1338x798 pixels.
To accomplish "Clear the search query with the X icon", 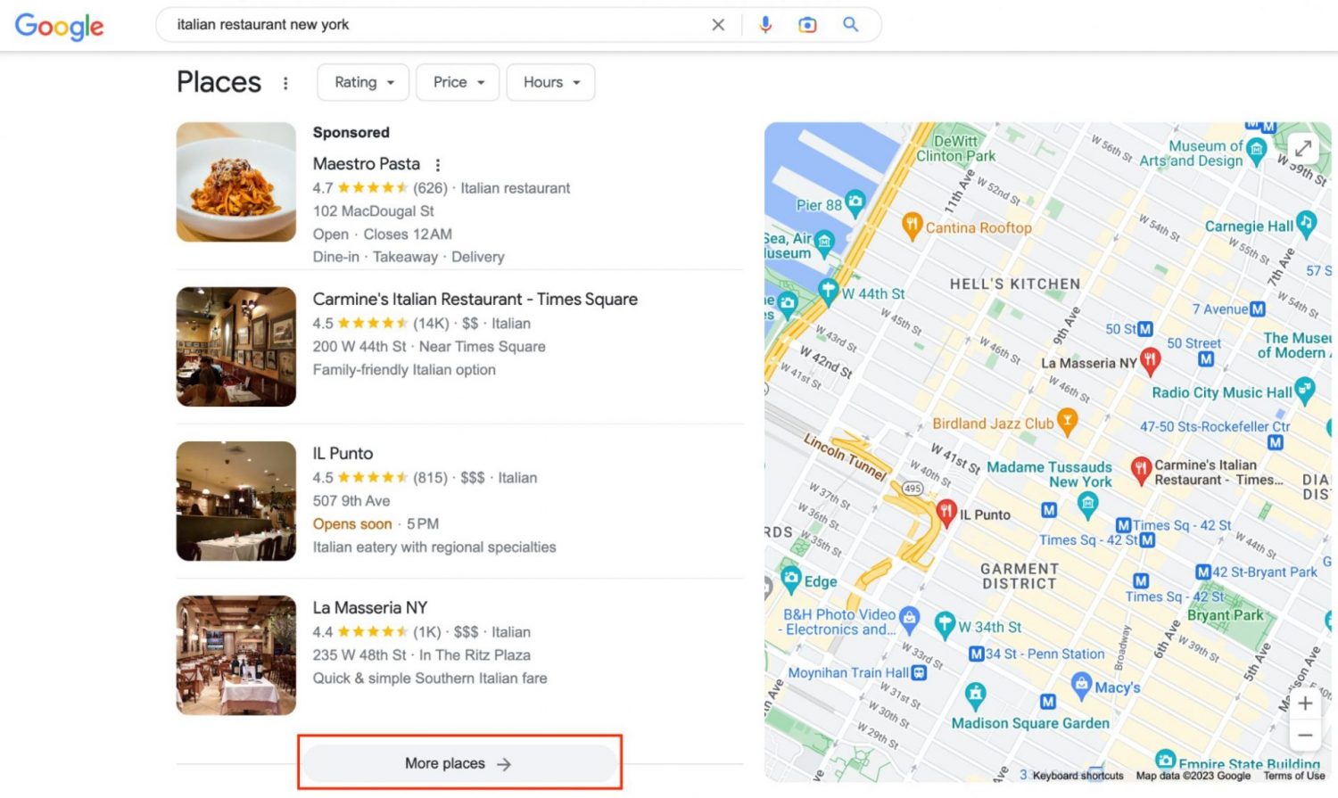I will (x=718, y=24).
